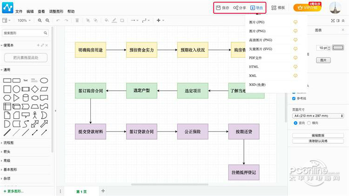Toggle format panel icon at top right
Viewport: 349px width, 196px height.
[x=338, y=21]
